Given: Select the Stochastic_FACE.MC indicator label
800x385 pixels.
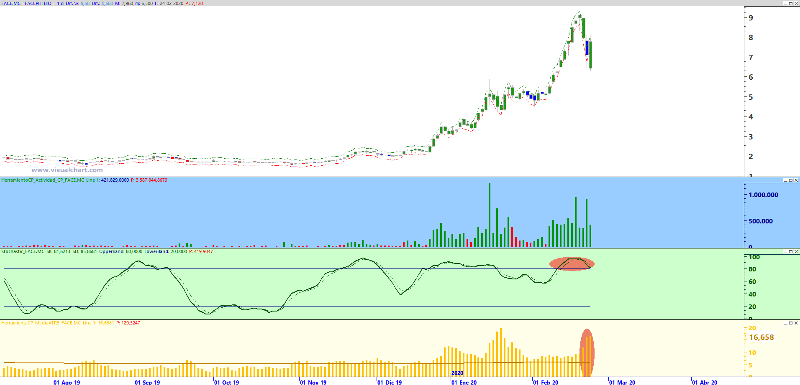Looking at the screenshot, I should point(23,252).
